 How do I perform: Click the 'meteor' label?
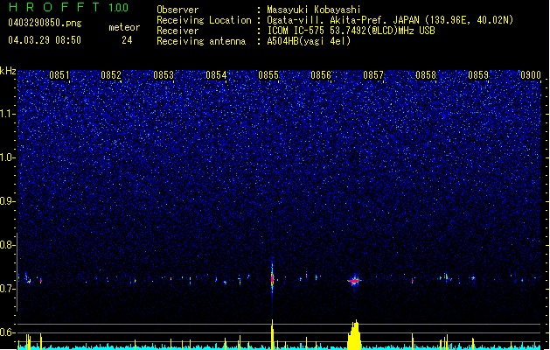(x=124, y=27)
